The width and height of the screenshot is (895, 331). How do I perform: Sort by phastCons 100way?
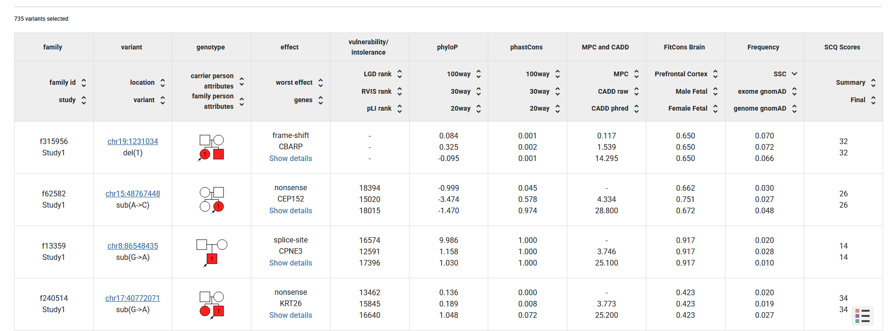point(558,74)
